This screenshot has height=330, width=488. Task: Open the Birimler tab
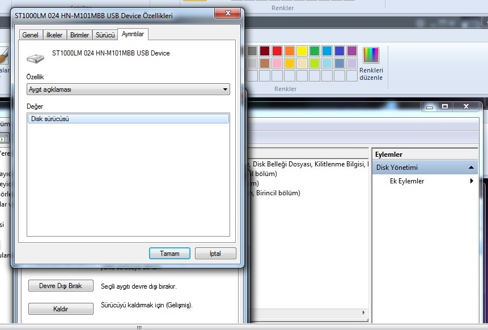point(79,35)
